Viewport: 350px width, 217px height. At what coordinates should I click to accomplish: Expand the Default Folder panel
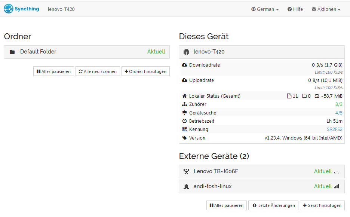pyautogui.click(x=87, y=52)
